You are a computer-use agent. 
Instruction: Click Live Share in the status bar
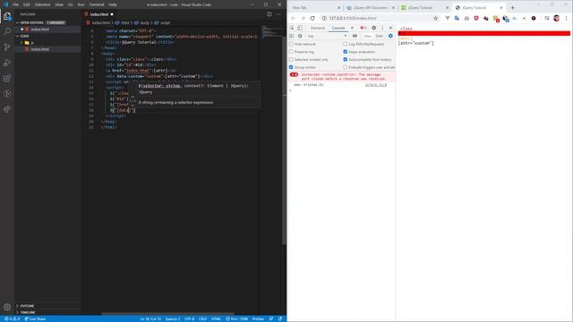(35, 319)
